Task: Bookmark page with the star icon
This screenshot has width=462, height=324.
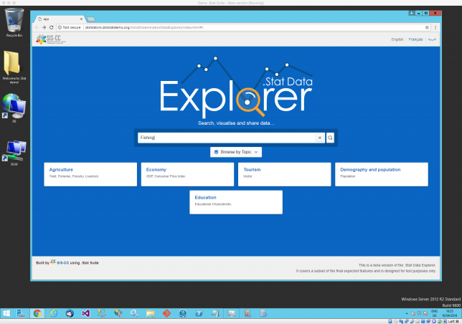Action: 427,27
